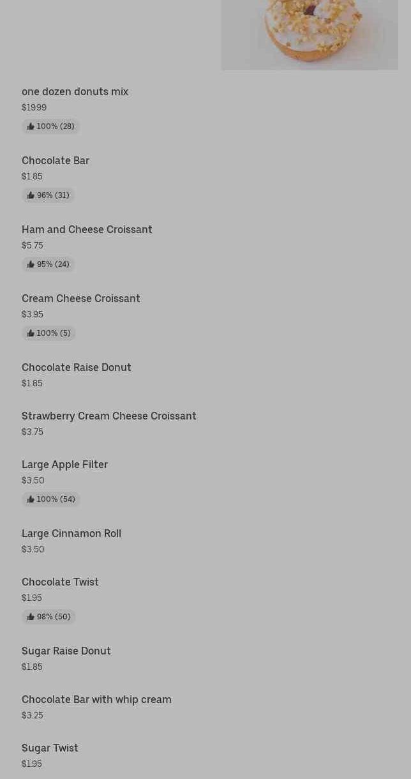
Task: Click thumbs-up icon under one dozen donuts mix
Action: tap(31, 126)
